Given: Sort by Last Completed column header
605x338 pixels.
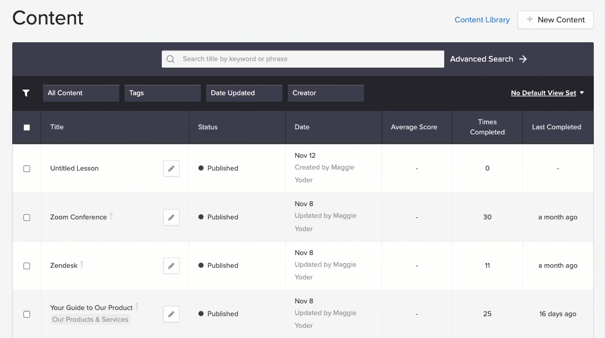Looking at the screenshot, I should 557,127.
